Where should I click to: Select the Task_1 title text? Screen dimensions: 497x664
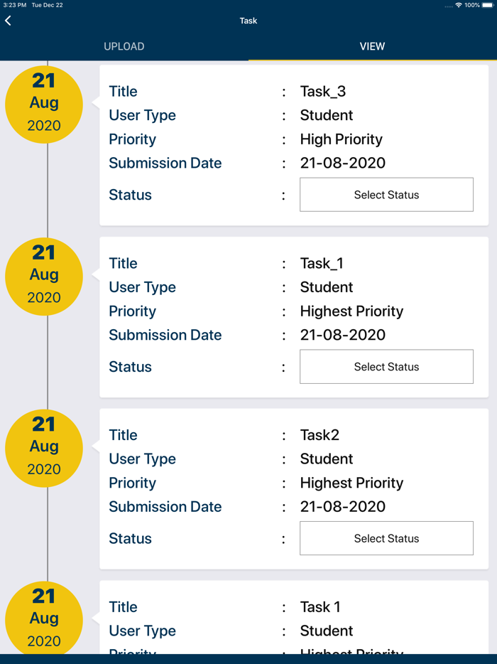[x=322, y=264]
